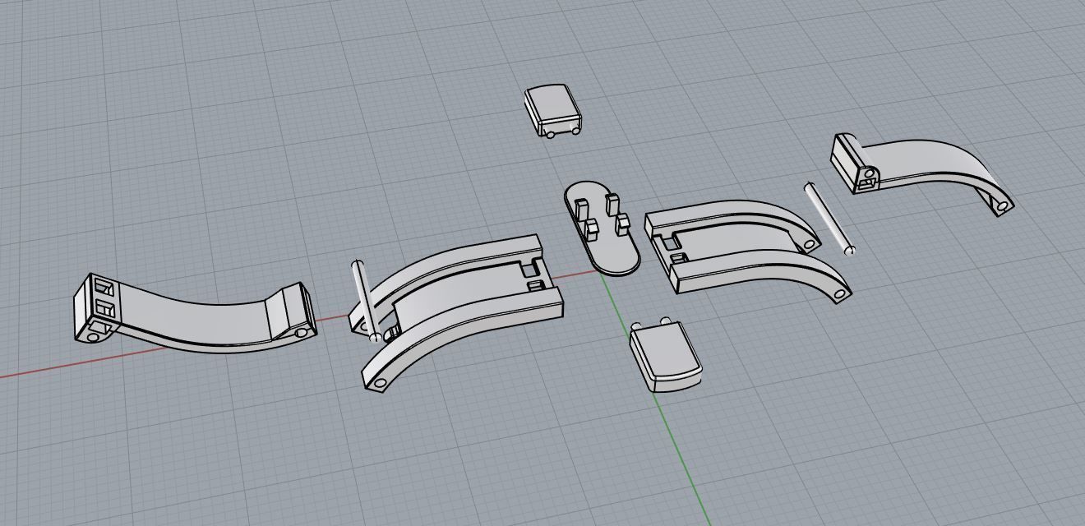The width and height of the screenshot is (1085, 526).
Task: Select the small cap piece at top
Action: [553, 110]
